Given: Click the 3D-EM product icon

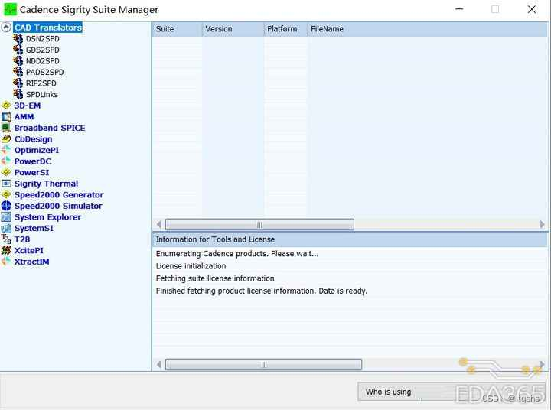Looking at the screenshot, I should (x=6, y=106).
